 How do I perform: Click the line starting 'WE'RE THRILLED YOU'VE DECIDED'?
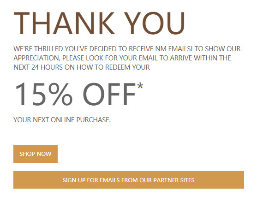127,49
